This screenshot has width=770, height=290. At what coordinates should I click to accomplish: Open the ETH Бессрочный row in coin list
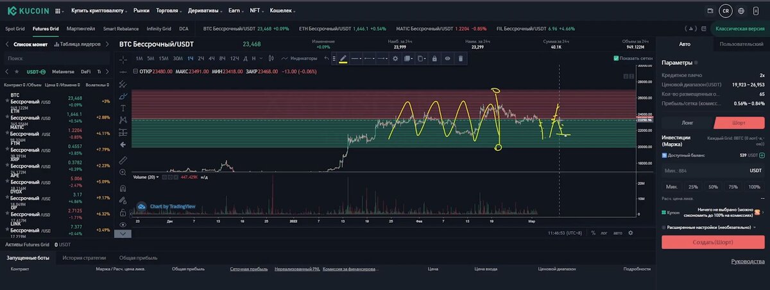coord(57,117)
